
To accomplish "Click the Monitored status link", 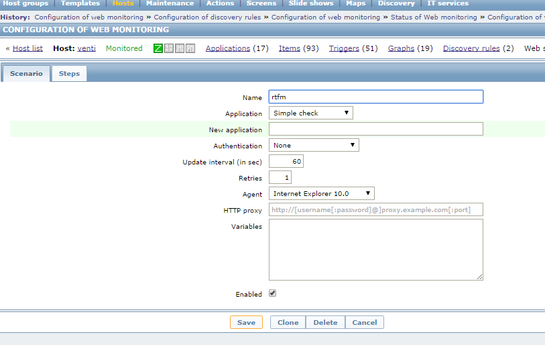I will click(x=124, y=48).
